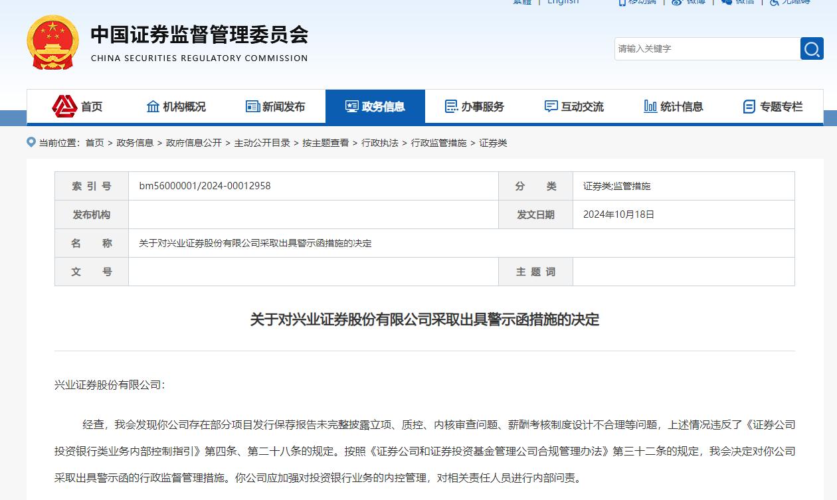This screenshot has height=500, width=837.
Task: Click the 中国证券监督管理委员会 site title
Action: [199, 35]
